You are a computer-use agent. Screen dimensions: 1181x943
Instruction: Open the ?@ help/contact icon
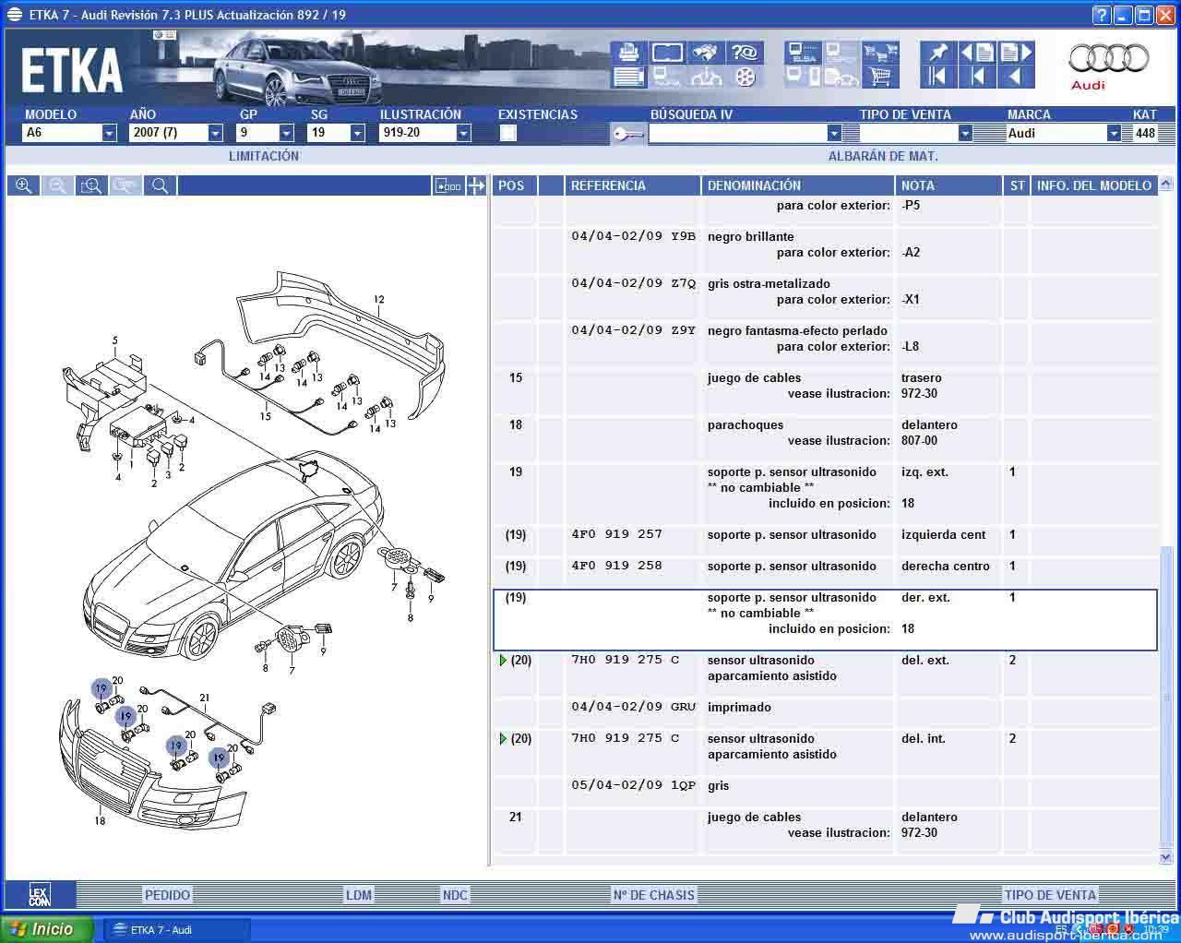pos(744,53)
